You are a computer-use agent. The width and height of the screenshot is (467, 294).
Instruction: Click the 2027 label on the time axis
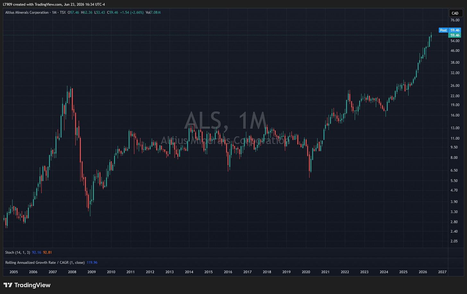tap(442, 272)
